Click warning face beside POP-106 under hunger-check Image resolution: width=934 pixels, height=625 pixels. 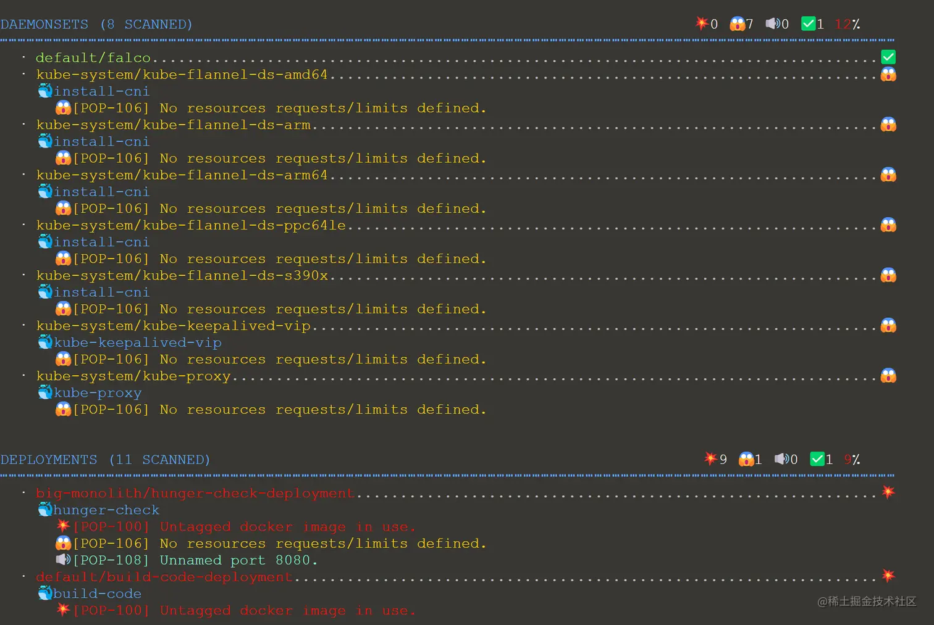[x=63, y=543]
